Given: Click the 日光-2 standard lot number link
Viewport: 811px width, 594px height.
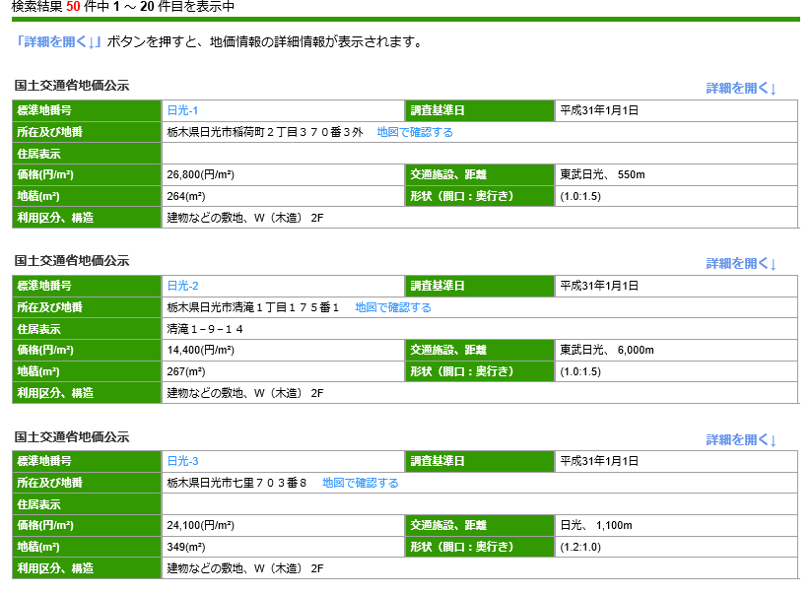Looking at the screenshot, I should tap(182, 286).
